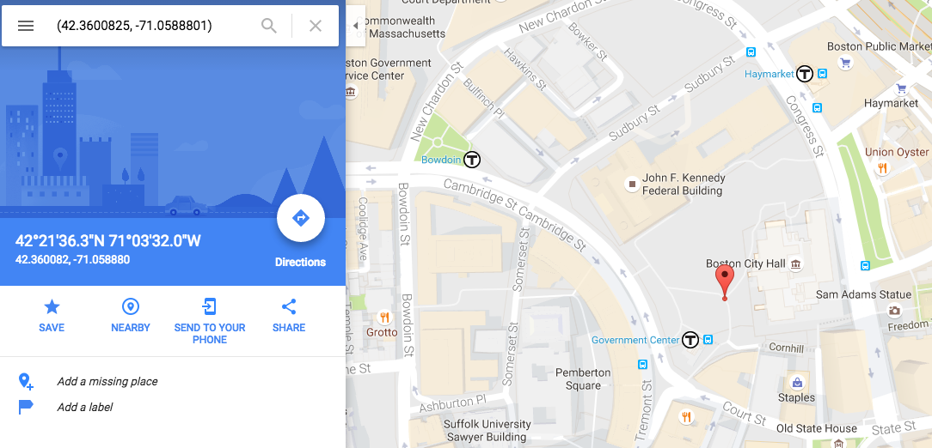
Task: Click the Government Center T station icon
Action: pyautogui.click(x=690, y=340)
